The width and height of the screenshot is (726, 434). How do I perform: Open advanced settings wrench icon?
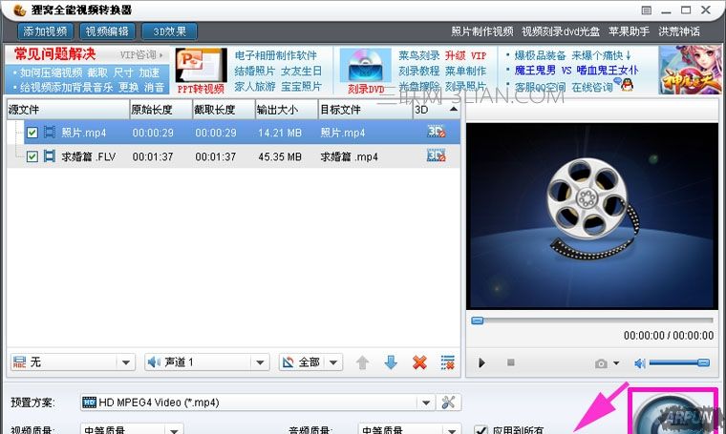pyautogui.click(x=448, y=403)
